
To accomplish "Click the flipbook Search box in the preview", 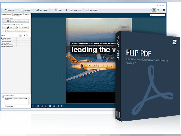I will tap(157, 15).
